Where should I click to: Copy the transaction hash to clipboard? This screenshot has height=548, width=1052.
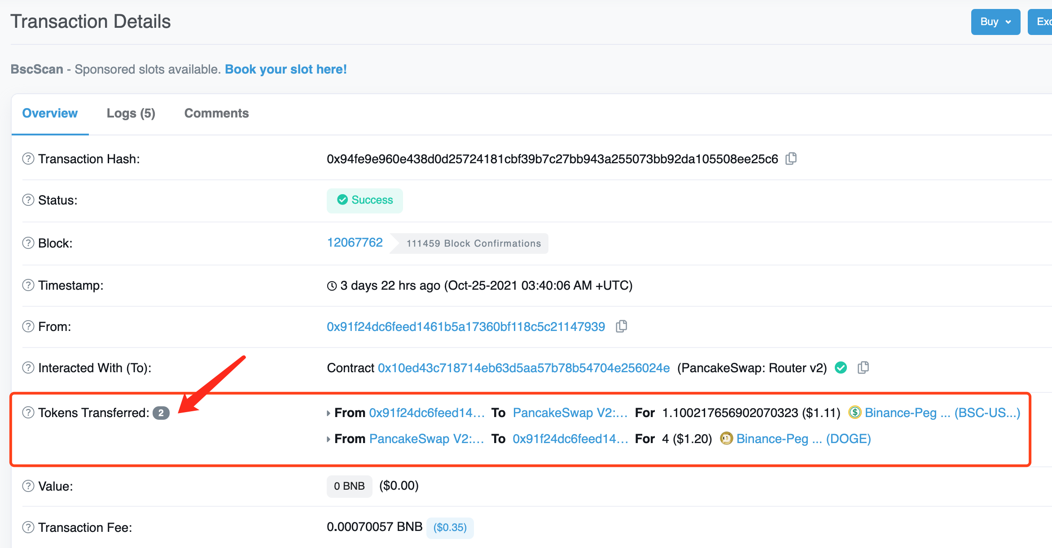(x=791, y=159)
